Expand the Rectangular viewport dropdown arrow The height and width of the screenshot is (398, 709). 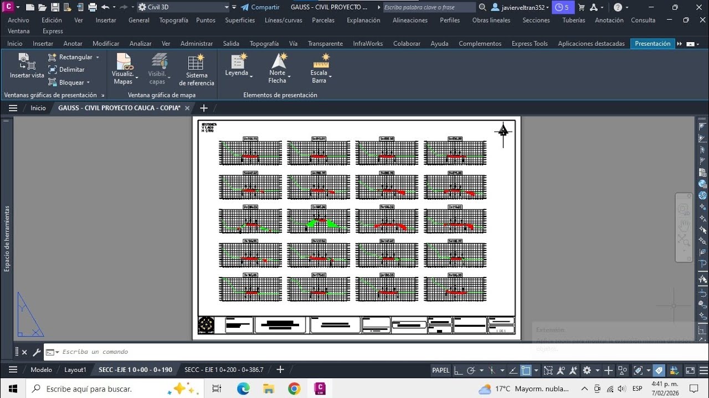(97, 57)
